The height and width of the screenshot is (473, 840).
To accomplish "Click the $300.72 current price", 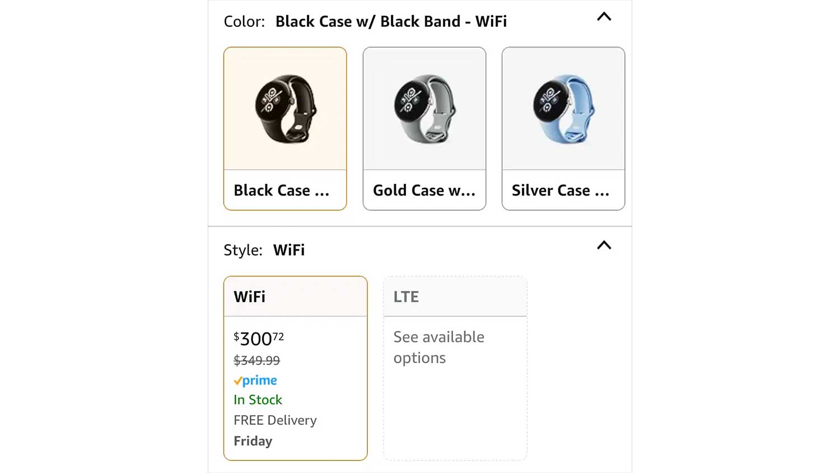I will pos(259,338).
